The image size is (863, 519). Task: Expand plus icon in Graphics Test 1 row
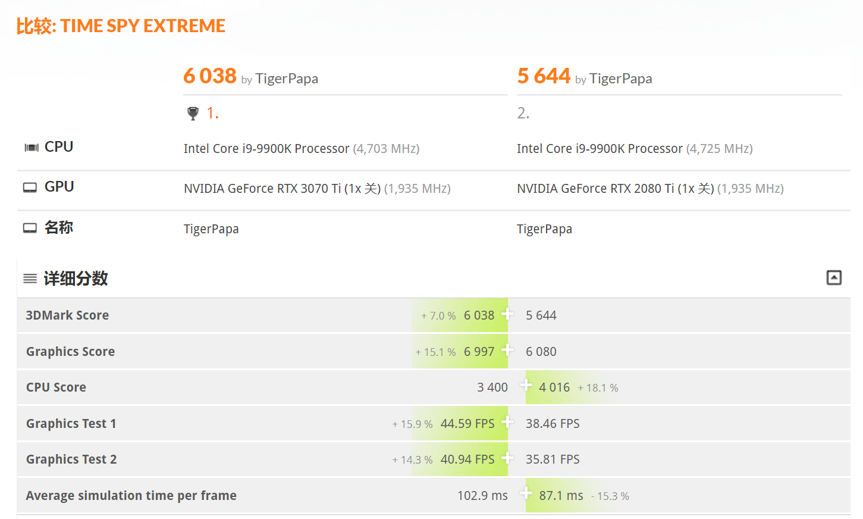point(507,422)
